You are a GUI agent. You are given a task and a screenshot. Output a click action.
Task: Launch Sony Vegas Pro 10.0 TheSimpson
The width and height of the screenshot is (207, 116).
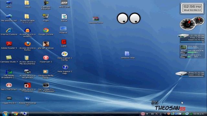(x=46, y=87)
